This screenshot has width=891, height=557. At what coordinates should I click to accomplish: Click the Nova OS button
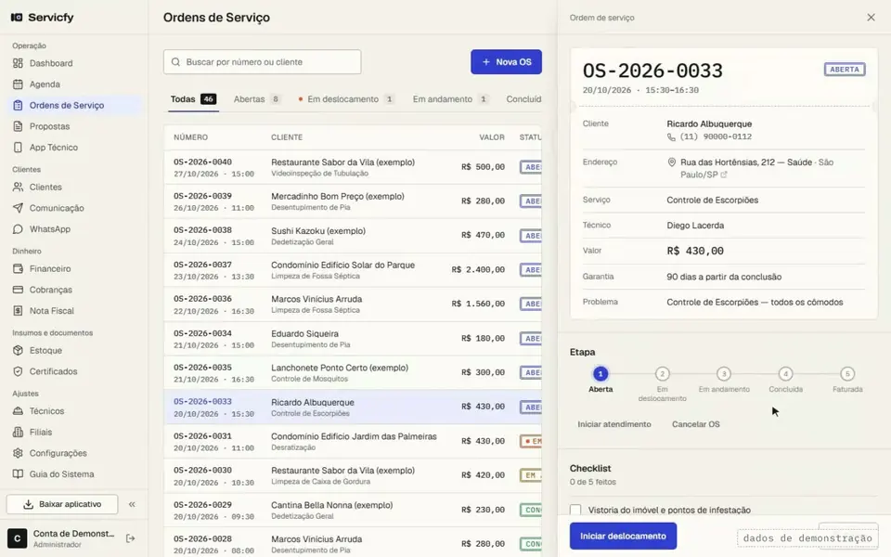[x=506, y=62]
